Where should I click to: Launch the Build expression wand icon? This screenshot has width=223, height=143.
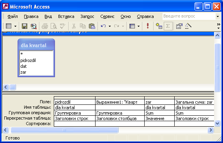(188, 26)
